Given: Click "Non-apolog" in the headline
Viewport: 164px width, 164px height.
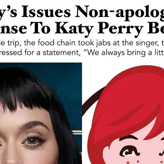Looking at the screenshot, I should point(120,13).
